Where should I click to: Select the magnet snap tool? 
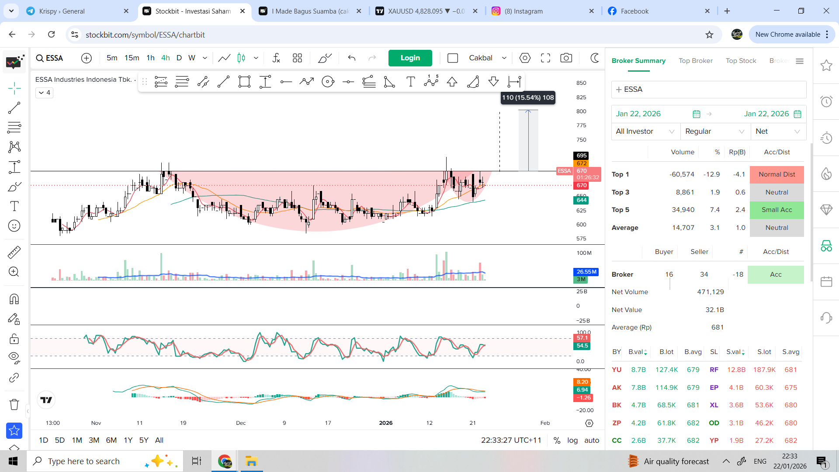14,299
